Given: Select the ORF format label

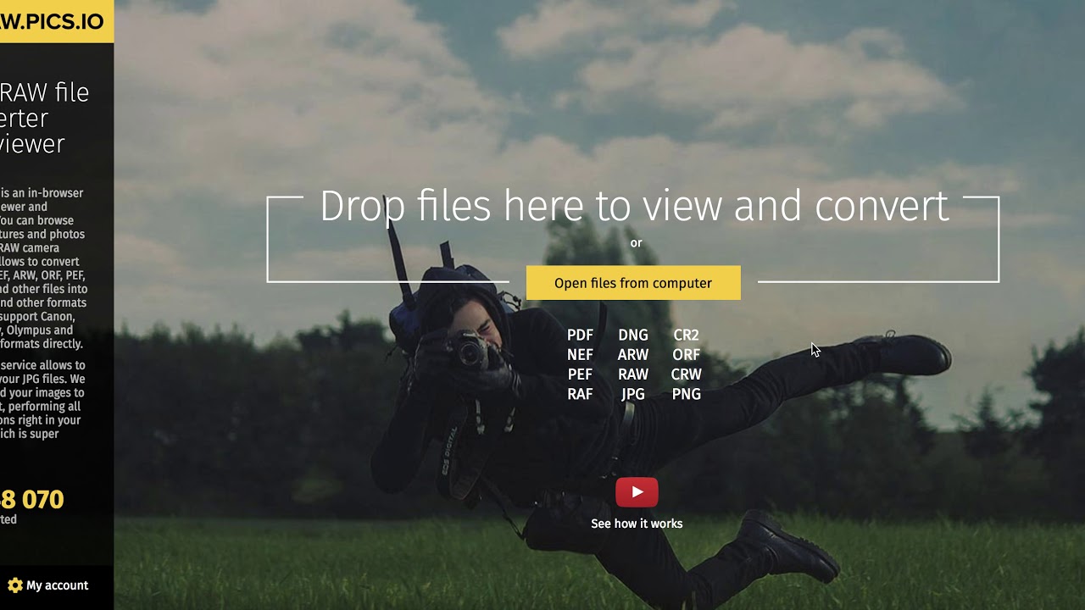Looking at the screenshot, I should point(686,355).
